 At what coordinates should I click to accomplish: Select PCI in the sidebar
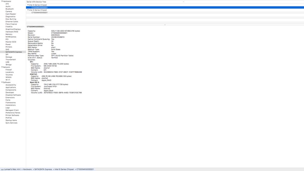click(7, 39)
